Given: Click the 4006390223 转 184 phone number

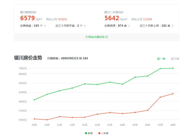Looking at the screenshot, I should (74, 58).
